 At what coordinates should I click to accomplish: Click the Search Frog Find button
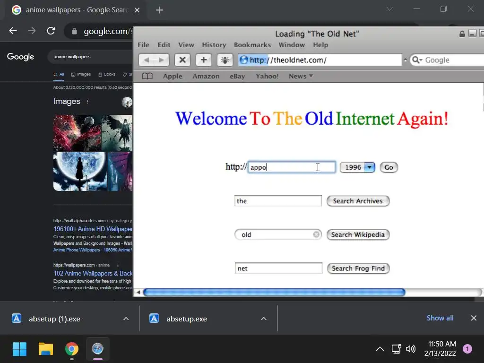pos(358,268)
